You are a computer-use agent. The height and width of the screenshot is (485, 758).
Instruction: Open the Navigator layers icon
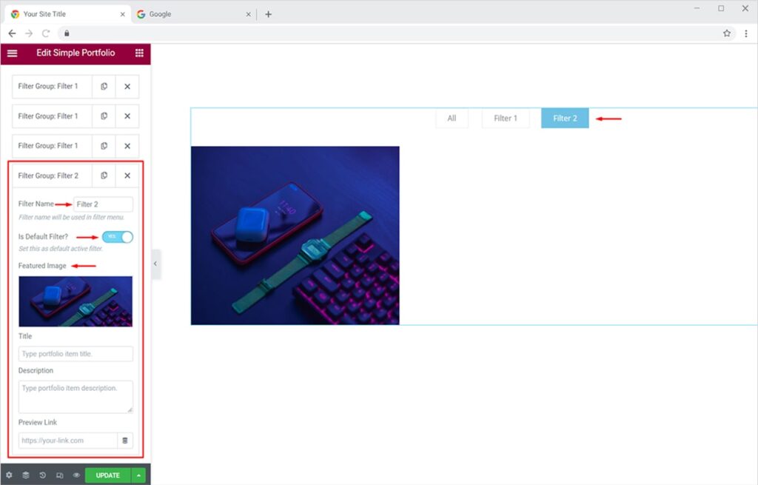pos(26,475)
